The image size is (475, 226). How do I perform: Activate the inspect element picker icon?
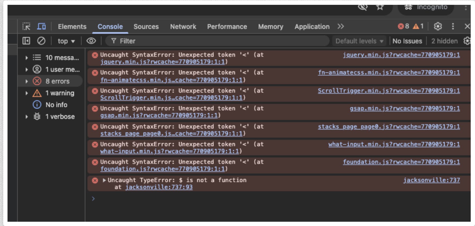[26, 27]
